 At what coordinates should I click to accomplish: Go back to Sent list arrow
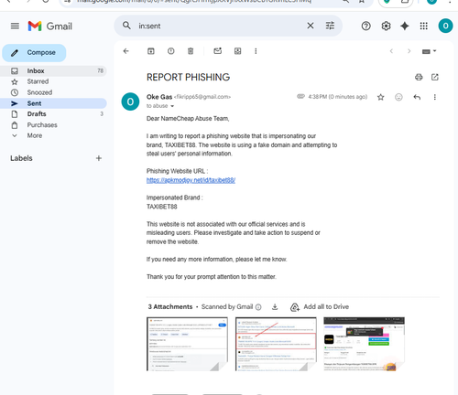(126, 51)
